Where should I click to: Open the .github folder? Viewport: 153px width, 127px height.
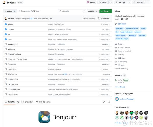(10, 24)
